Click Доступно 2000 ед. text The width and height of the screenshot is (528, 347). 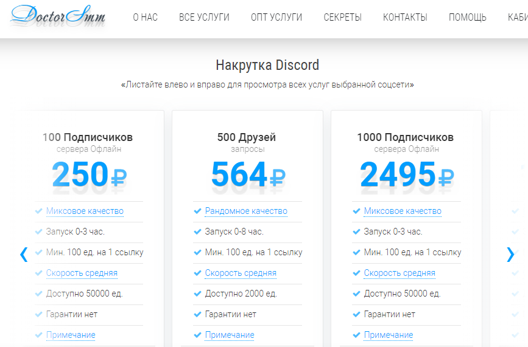click(241, 294)
